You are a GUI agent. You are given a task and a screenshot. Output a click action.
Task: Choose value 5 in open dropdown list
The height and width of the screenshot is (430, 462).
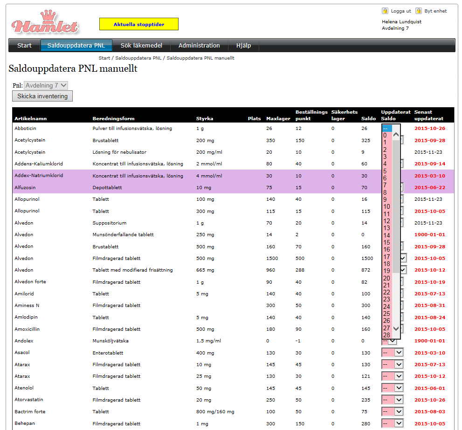tap(387, 171)
